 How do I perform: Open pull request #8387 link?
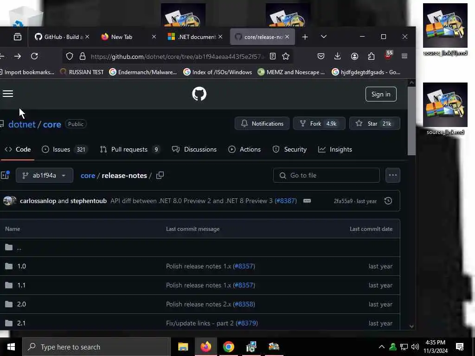click(x=285, y=201)
